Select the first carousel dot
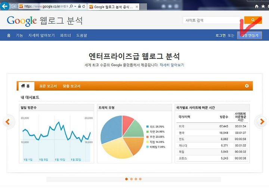Image resolution: width=269 pixels, height=188 pixels. (x=126, y=179)
